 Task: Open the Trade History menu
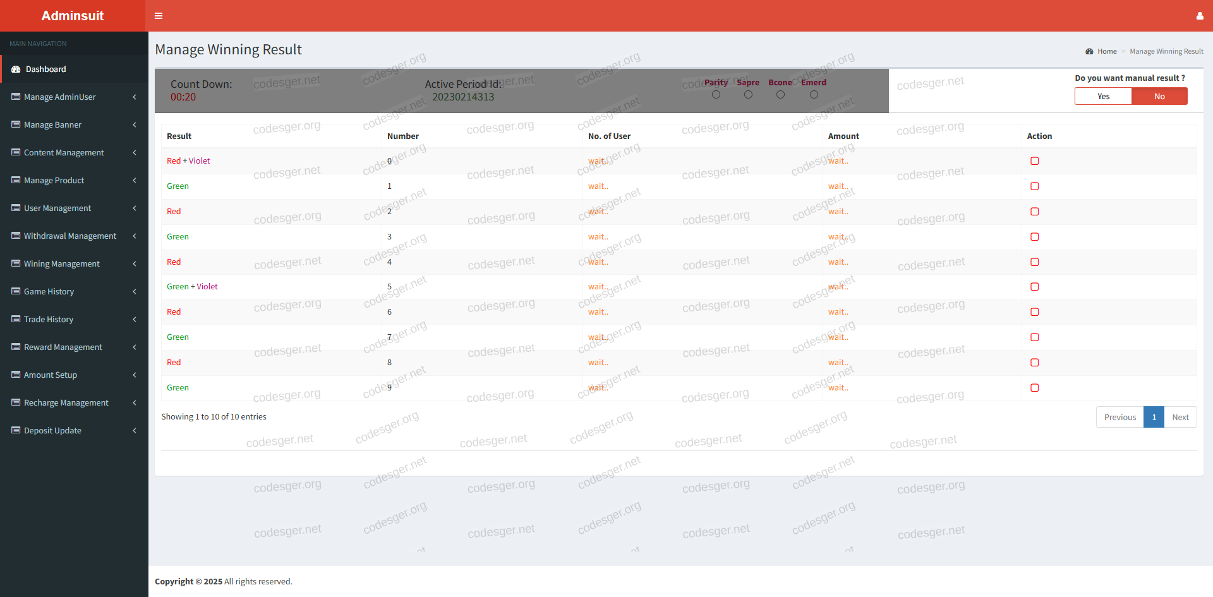click(x=49, y=320)
